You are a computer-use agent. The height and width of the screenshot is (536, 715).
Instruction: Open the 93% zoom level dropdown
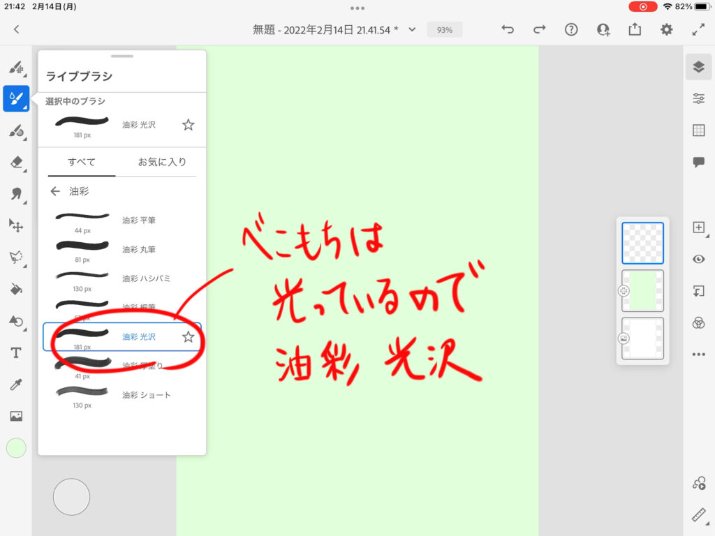pos(444,30)
